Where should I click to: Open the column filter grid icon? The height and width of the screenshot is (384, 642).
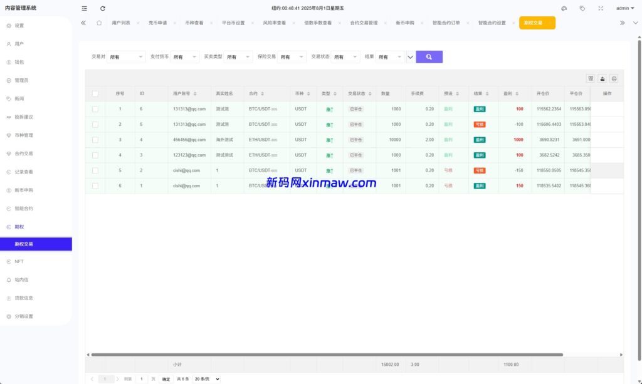click(590, 78)
